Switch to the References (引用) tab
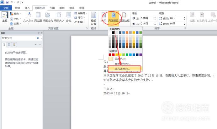217x129 pixels. pos(52,8)
